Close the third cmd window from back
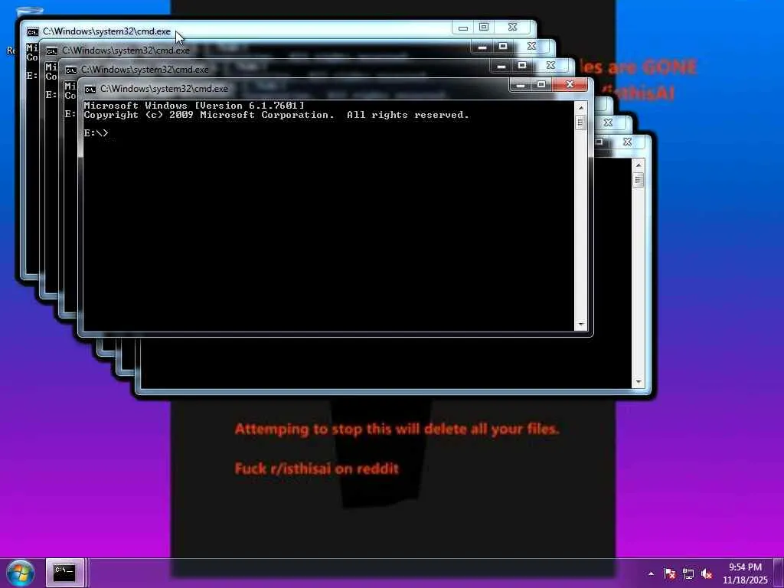The image size is (784, 588). (x=550, y=65)
